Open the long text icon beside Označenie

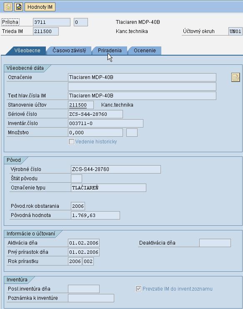click(235, 77)
